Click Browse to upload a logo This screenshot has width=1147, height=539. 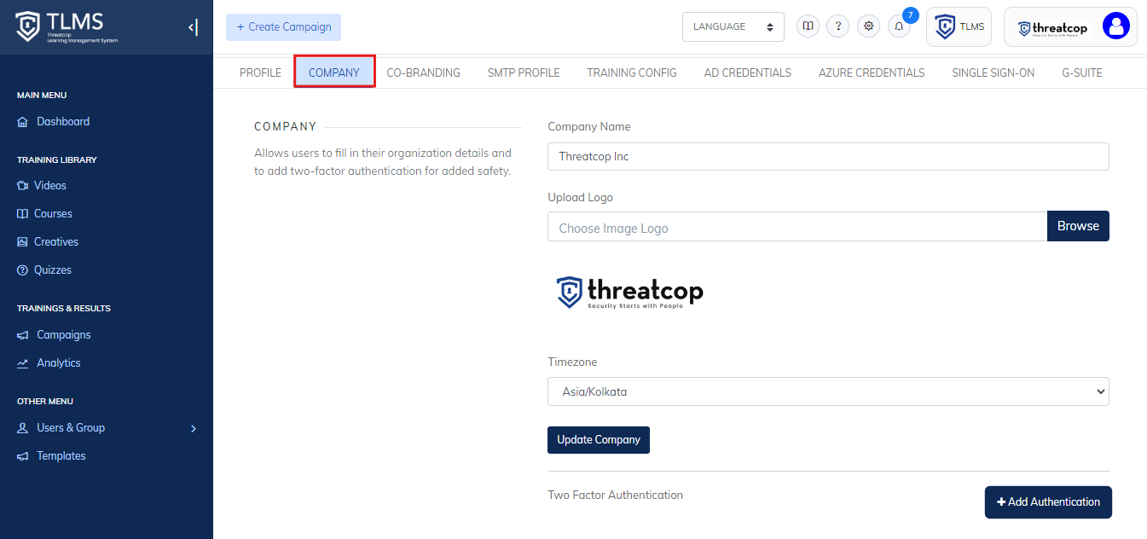click(x=1078, y=226)
